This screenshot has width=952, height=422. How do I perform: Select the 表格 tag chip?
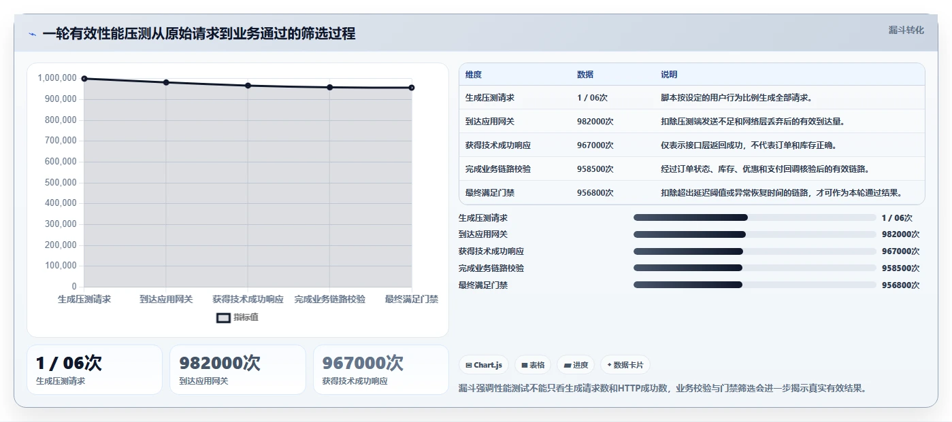tap(533, 365)
